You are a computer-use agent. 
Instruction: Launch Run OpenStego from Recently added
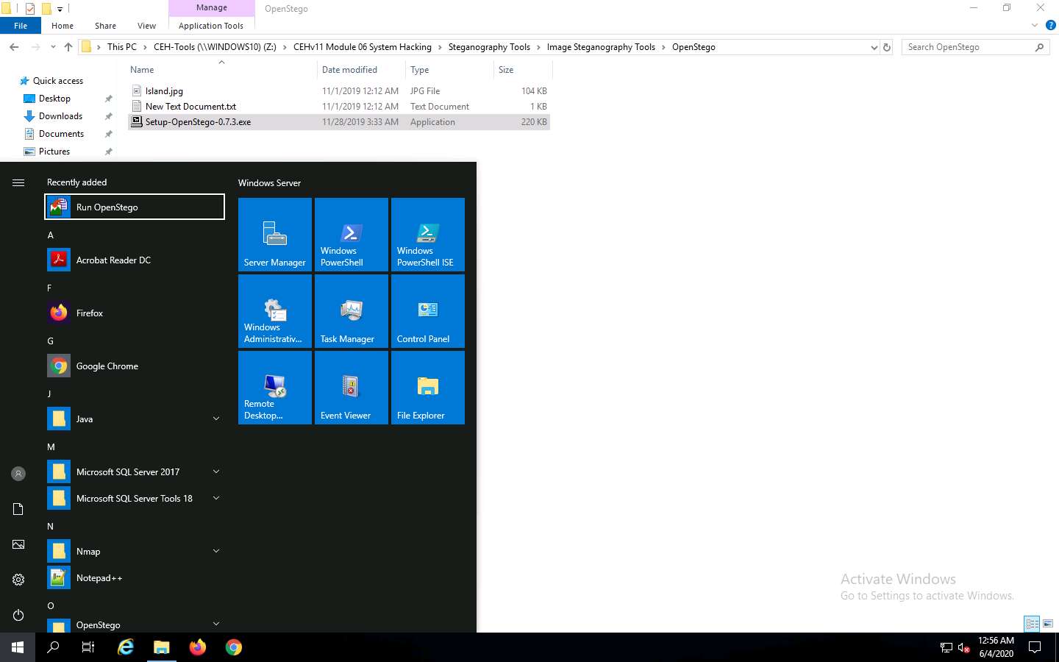click(135, 207)
